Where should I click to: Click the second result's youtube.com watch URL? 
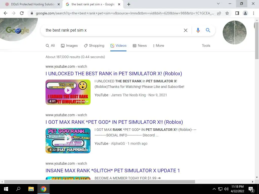click(x=66, y=115)
